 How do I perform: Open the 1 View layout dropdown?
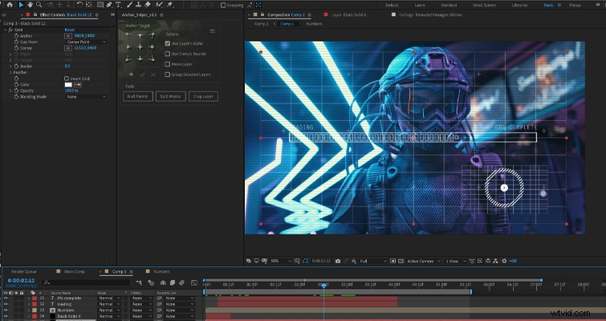(456, 261)
